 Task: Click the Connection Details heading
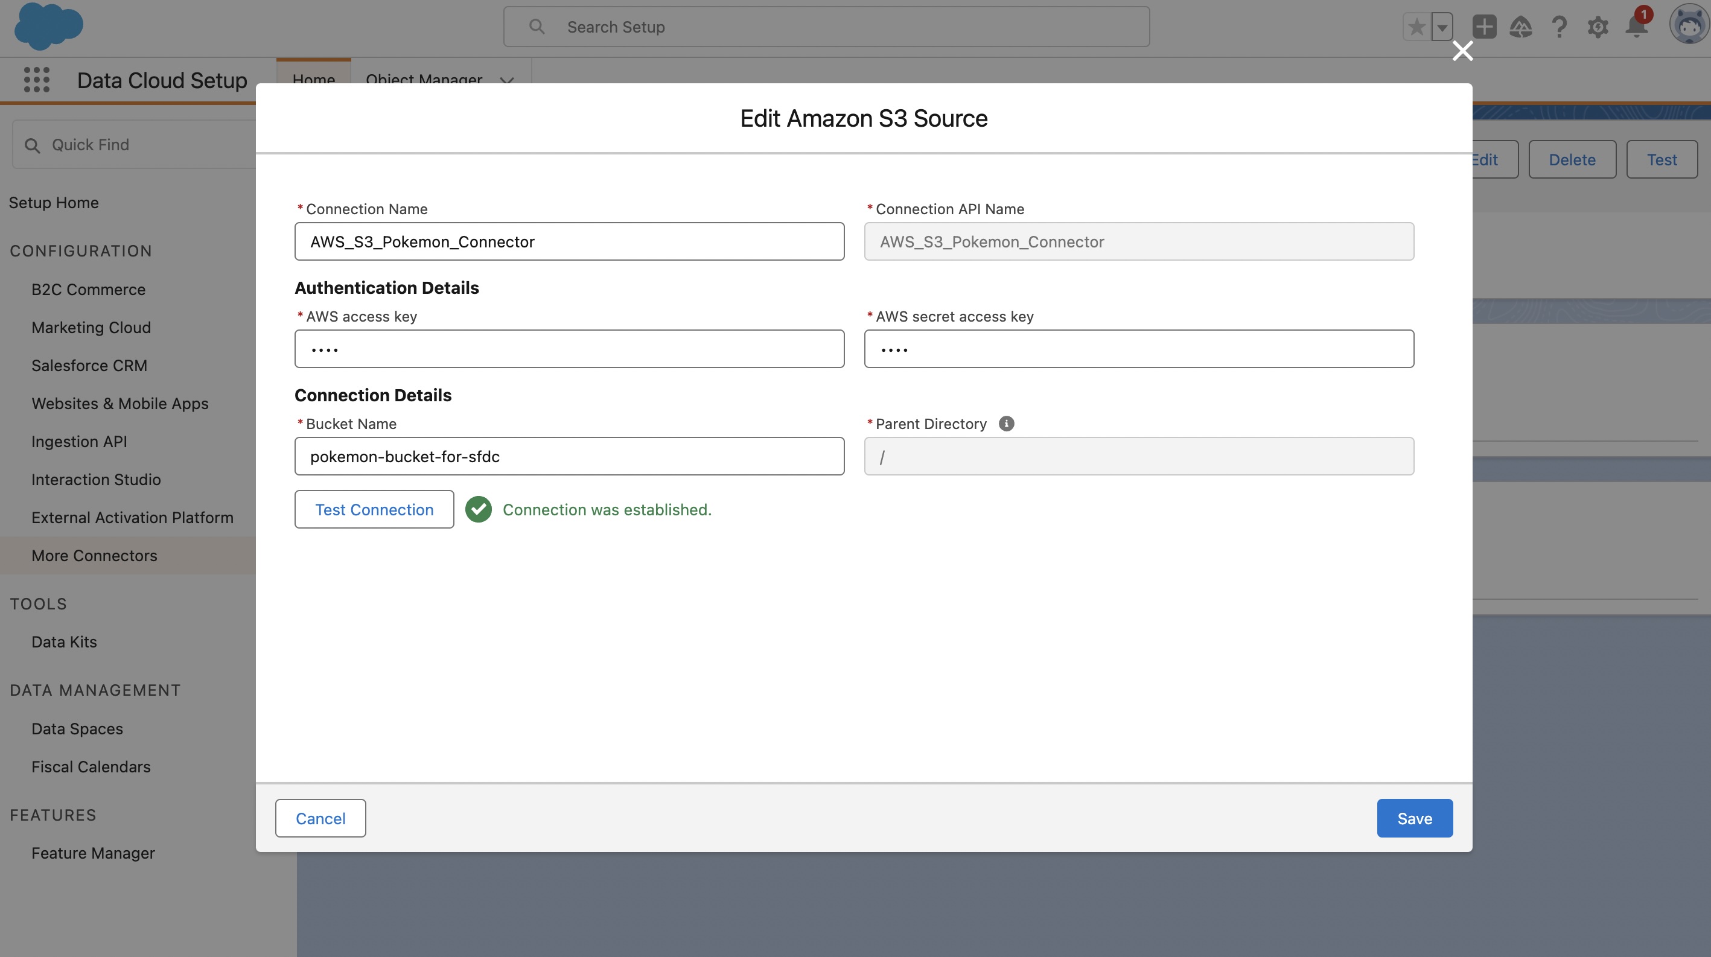click(x=372, y=395)
